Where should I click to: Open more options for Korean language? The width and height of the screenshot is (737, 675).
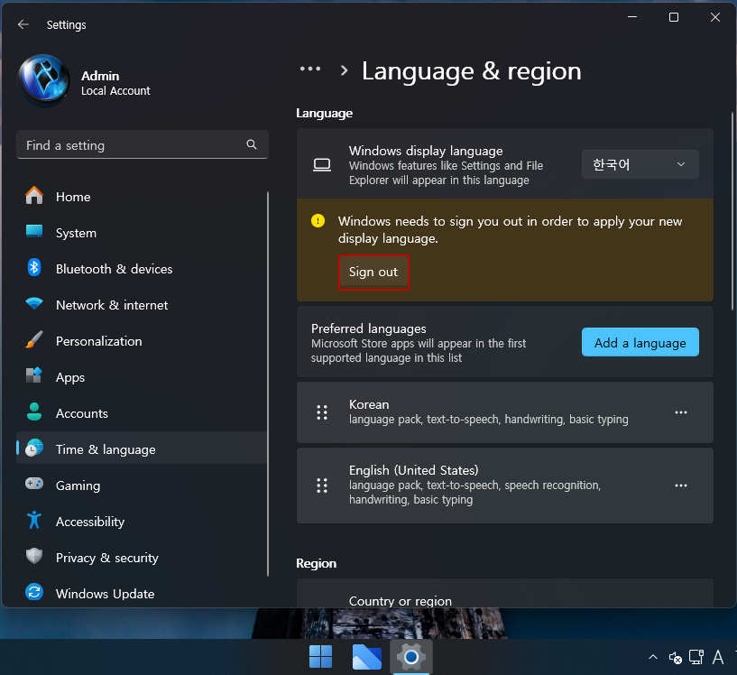pyautogui.click(x=680, y=412)
